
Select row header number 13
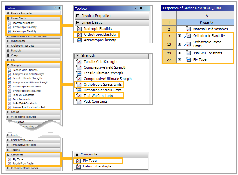(x=169, y=44)
